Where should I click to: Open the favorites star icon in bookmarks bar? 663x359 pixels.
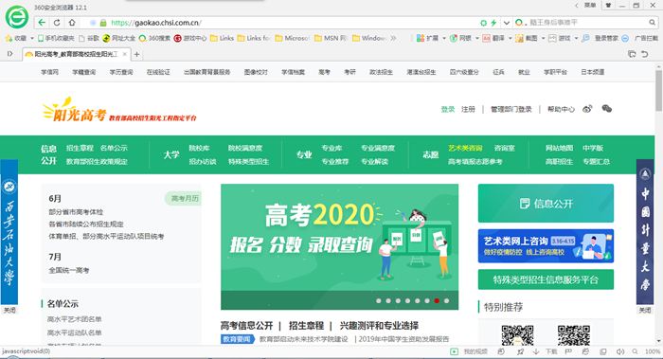(x=9, y=38)
